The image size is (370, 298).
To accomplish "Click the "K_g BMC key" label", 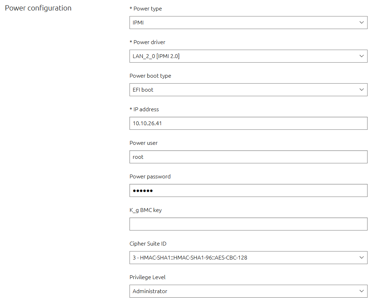I will point(146,210).
